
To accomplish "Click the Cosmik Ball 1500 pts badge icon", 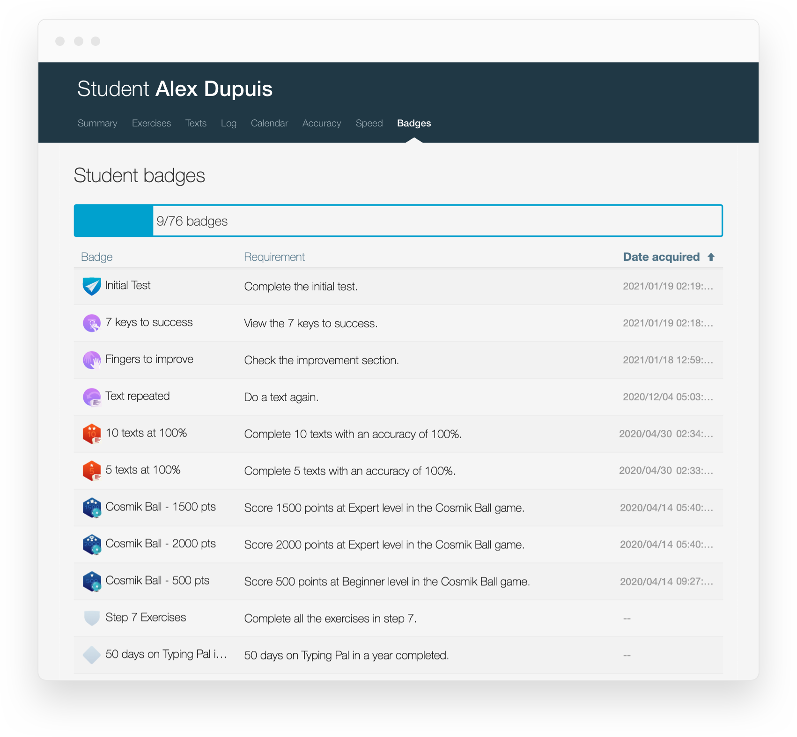I will click(92, 508).
